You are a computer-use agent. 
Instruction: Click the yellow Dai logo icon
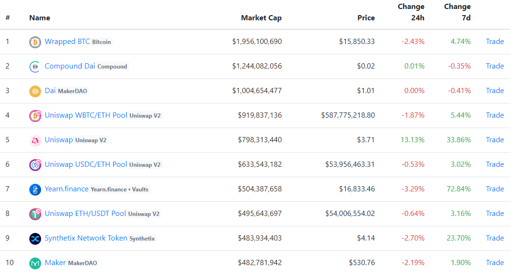35,91
